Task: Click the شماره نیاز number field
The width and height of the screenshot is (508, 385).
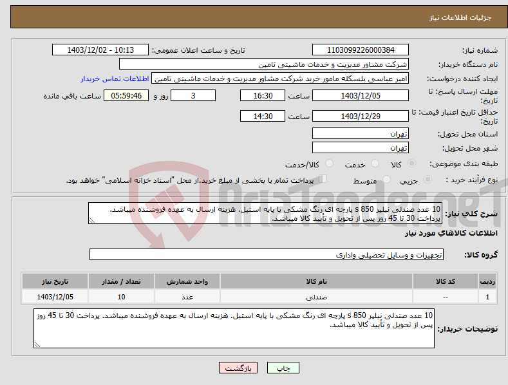Action: 361,50
